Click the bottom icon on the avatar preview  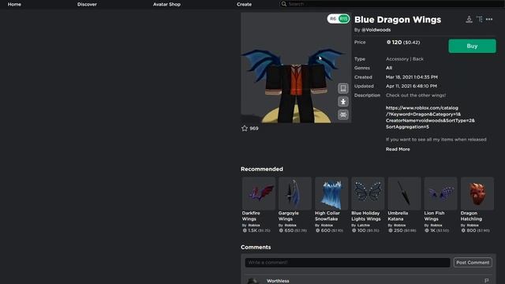(343, 114)
